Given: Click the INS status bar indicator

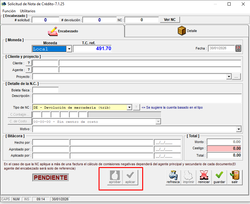Looking at the screenshot, I should [x=27, y=199].
